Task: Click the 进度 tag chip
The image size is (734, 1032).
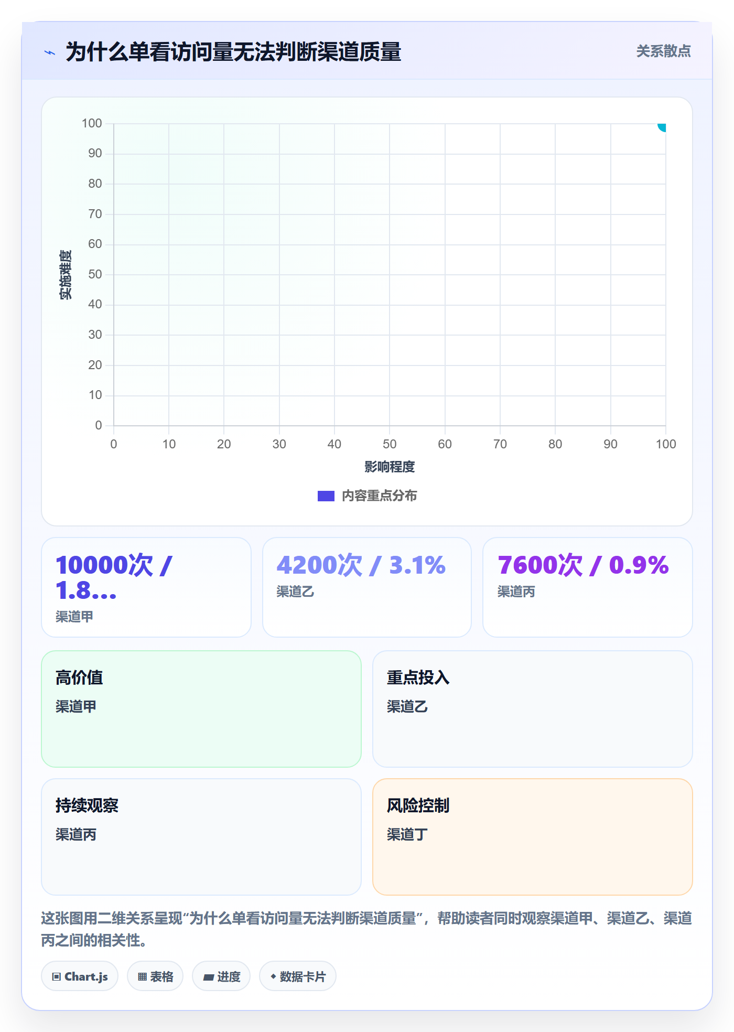Action: 221,976
